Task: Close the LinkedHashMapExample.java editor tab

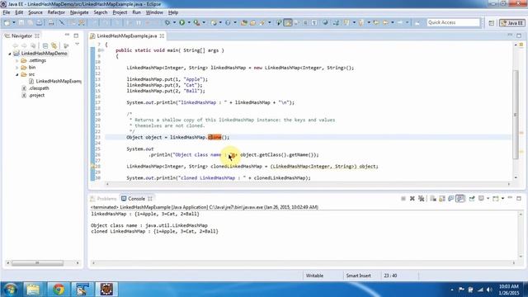Action: tap(162, 35)
